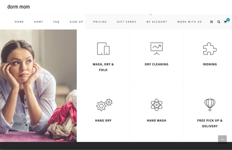Screen dimensions: 232x150
Task: Click the scroll-to-top arrow button
Action: tap(222, 139)
